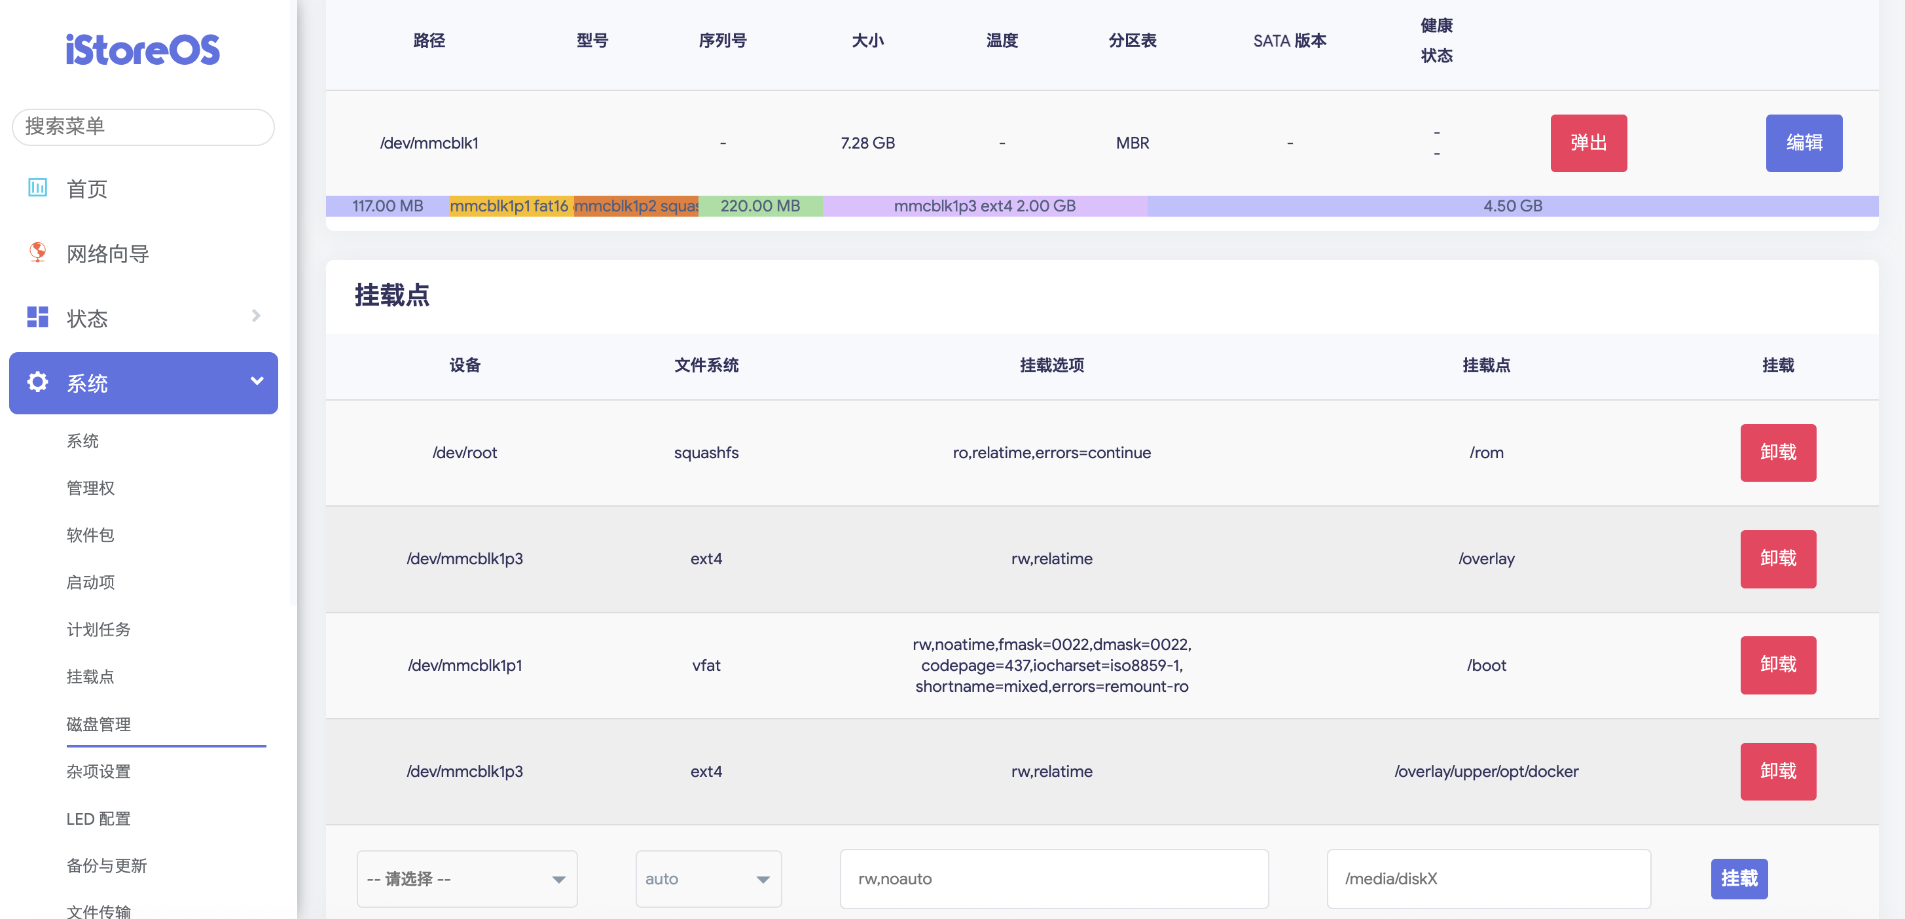Collapse the 系统 menu chevron

[x=257, y=382]
